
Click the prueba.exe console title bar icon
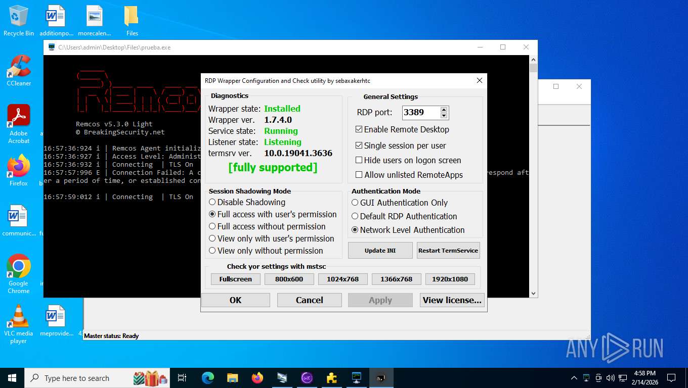tap(52, 47)
